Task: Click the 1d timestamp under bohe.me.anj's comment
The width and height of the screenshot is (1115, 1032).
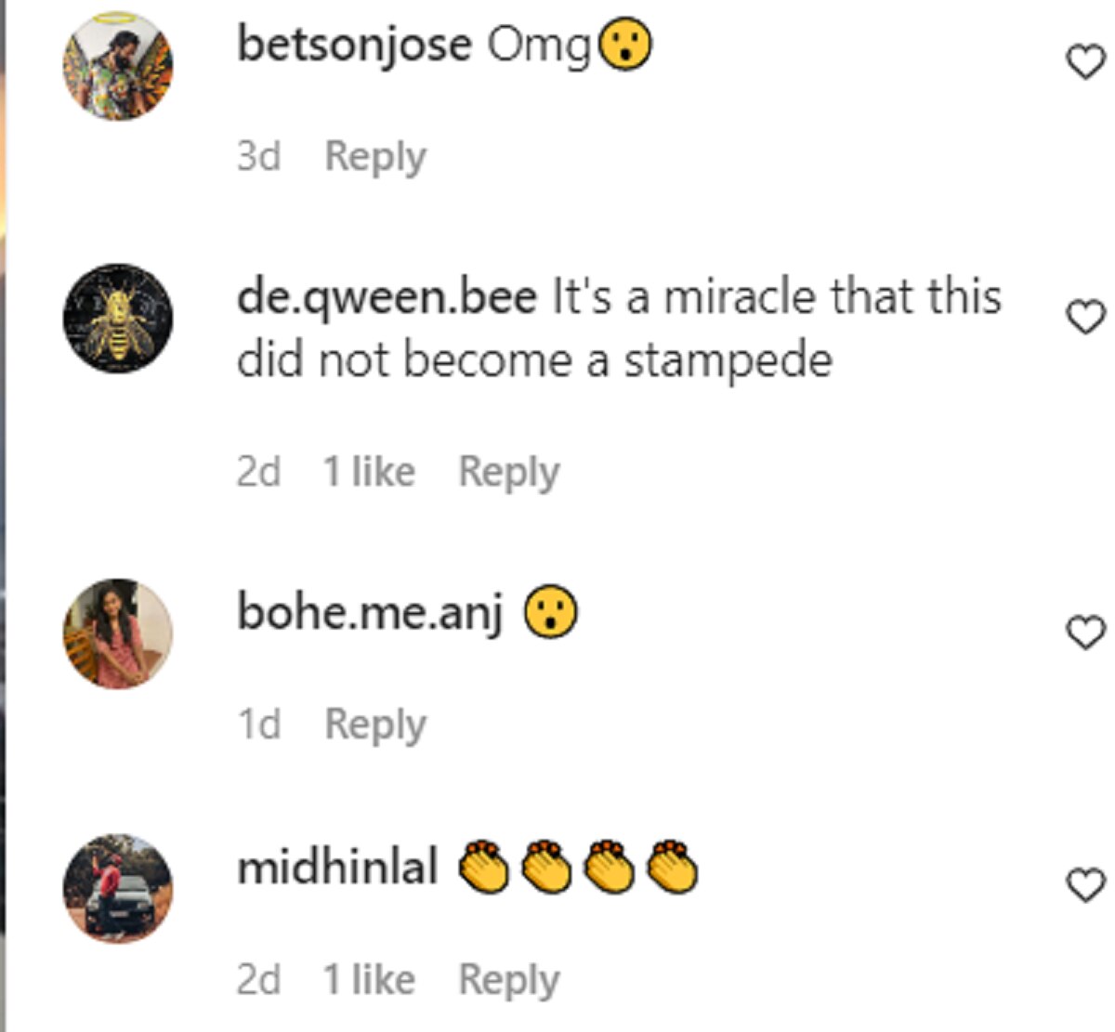Action: [x=258, y=724]
